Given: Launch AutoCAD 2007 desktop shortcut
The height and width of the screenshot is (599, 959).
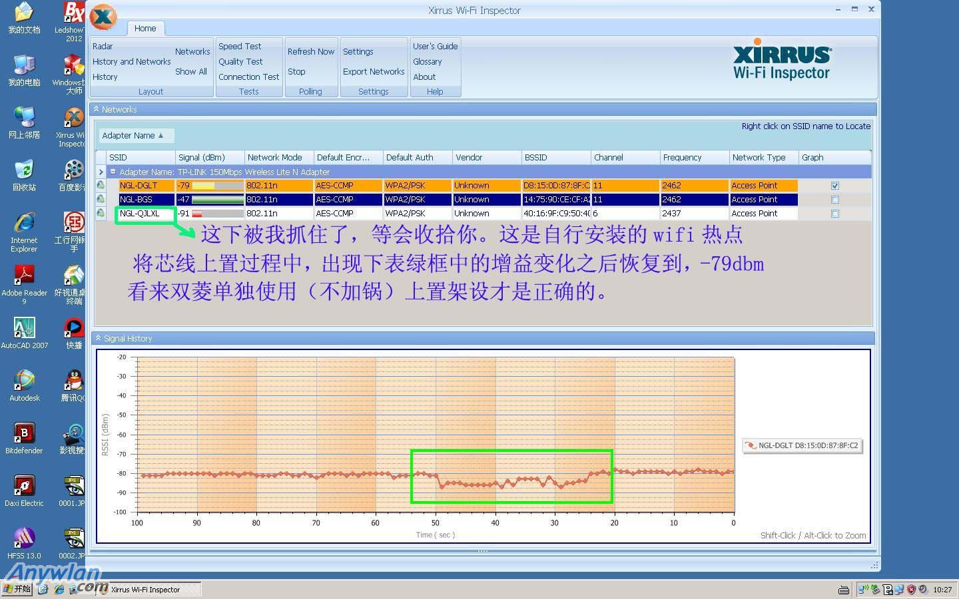Looking at the screenshot, I should click(24, 333).
